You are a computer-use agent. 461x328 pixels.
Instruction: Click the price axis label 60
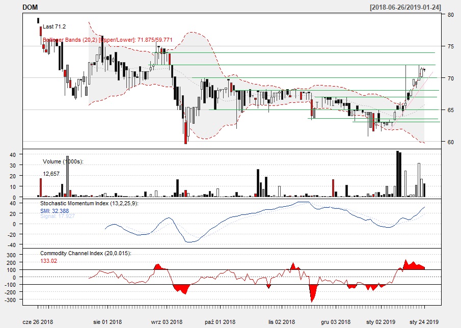tap(451, 142)
